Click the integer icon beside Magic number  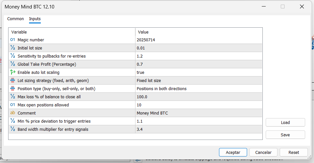point(13,40)
